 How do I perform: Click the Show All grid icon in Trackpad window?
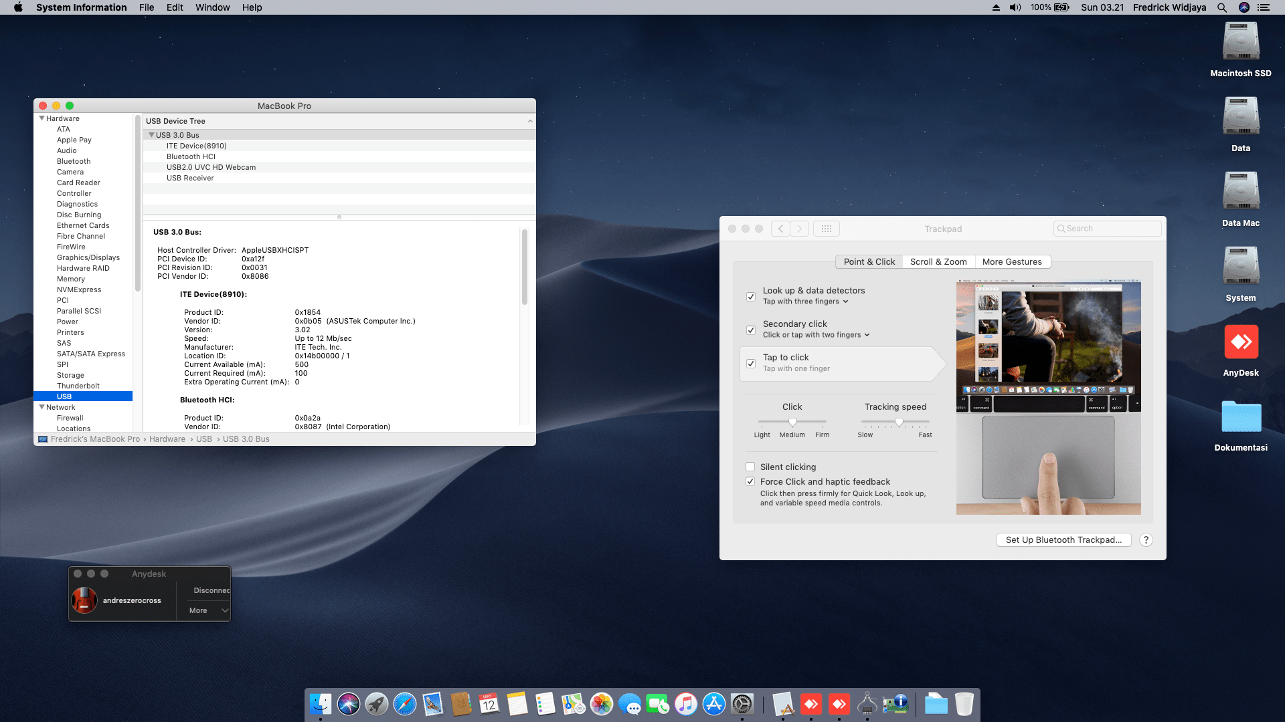pyautogui.click(x=827, y=228)
